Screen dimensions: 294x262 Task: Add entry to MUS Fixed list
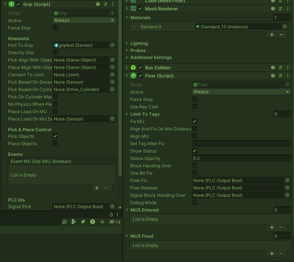click(272, 254)
